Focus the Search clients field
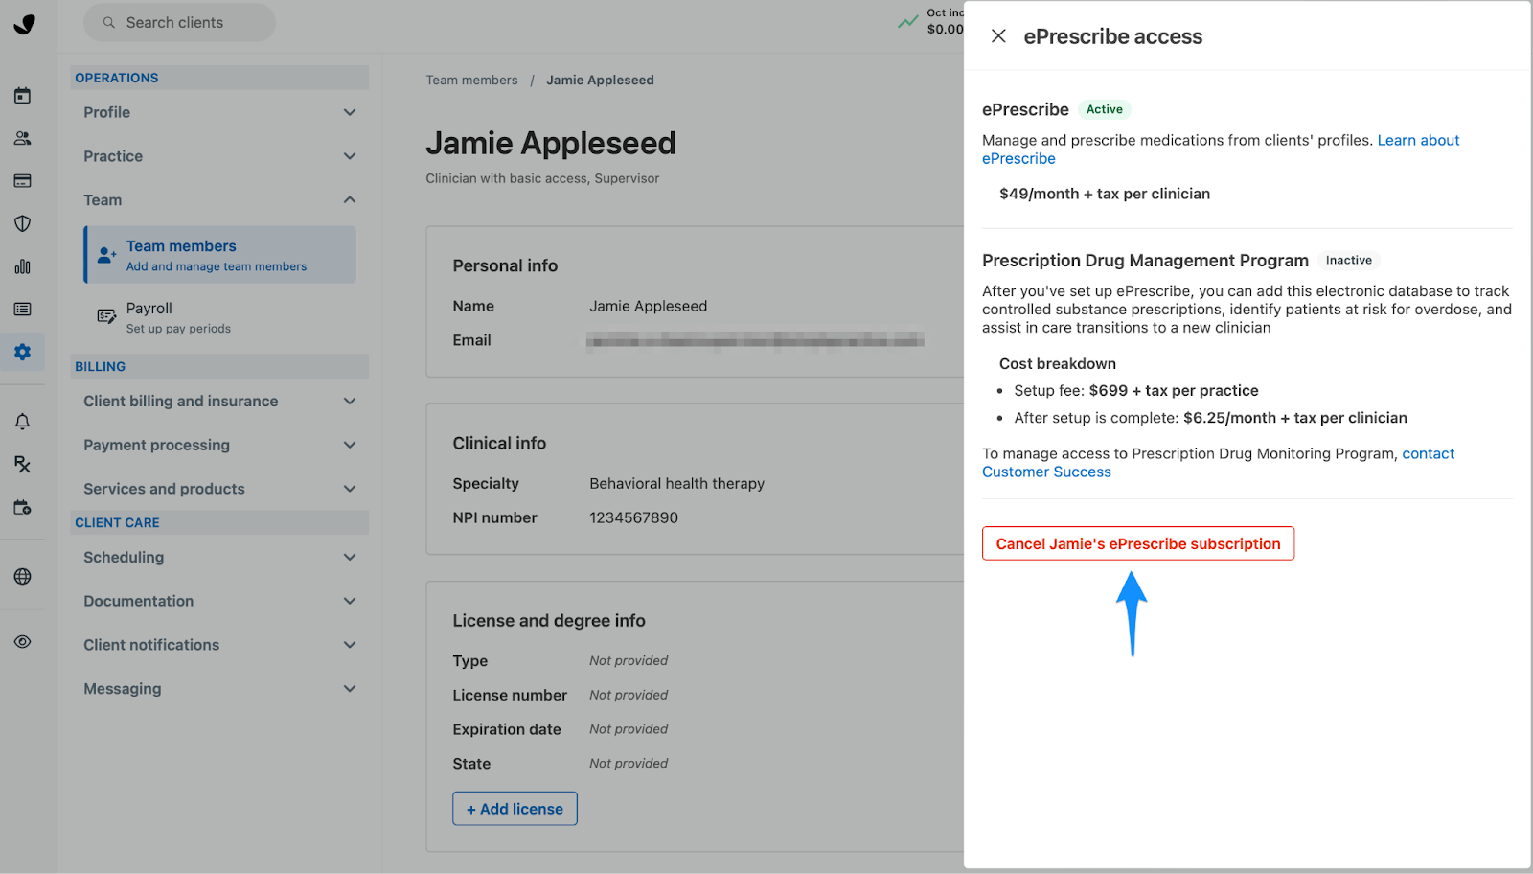Viewport: 1533px width, 874px height. click(179, 22)
